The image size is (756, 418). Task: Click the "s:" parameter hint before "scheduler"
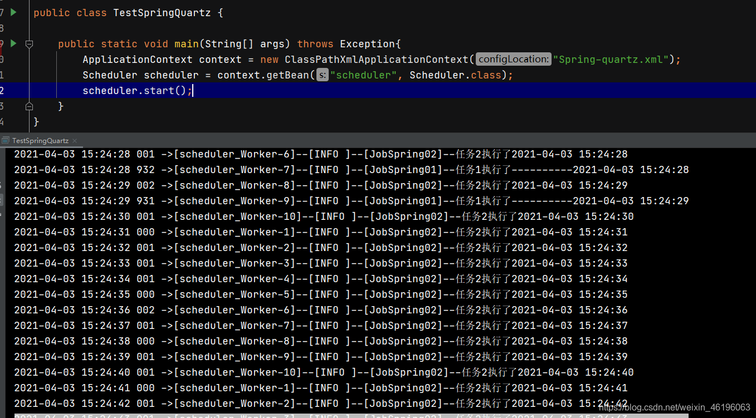(323, 75)
